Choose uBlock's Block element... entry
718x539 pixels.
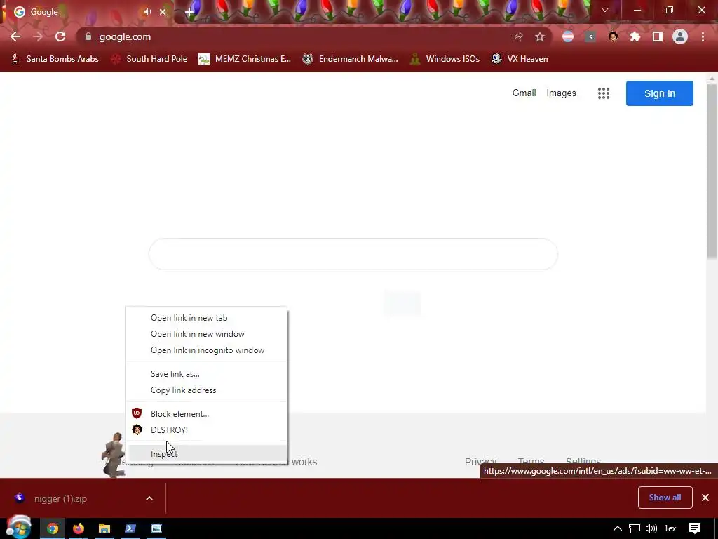(x=206, y=413)
